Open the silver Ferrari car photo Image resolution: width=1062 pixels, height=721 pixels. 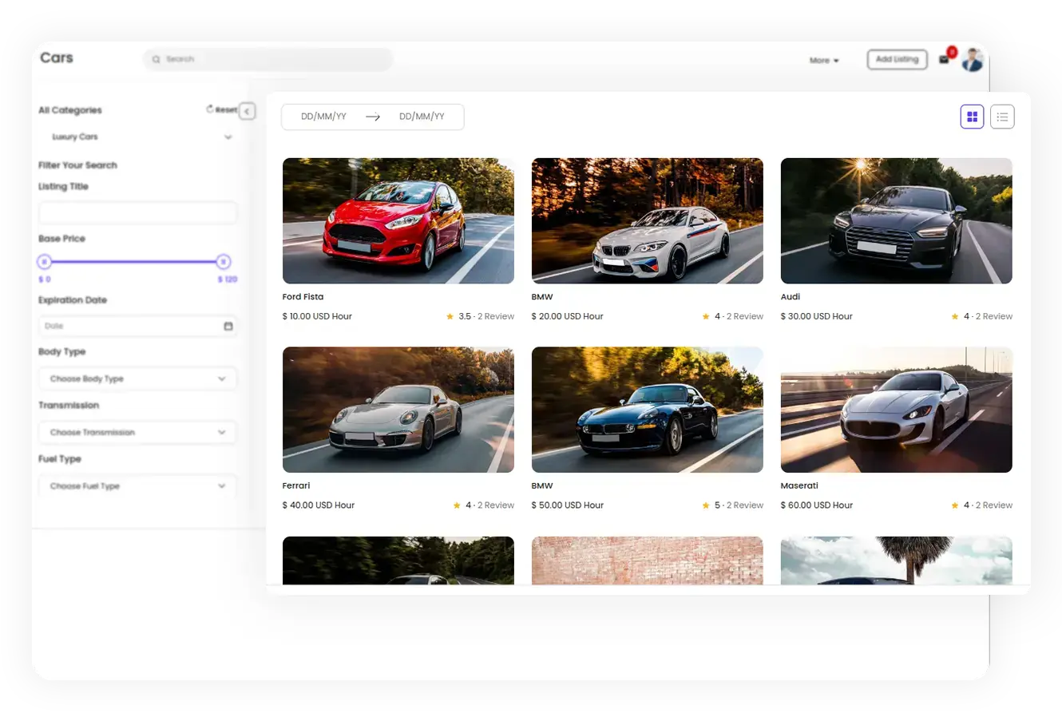point(398,410)
